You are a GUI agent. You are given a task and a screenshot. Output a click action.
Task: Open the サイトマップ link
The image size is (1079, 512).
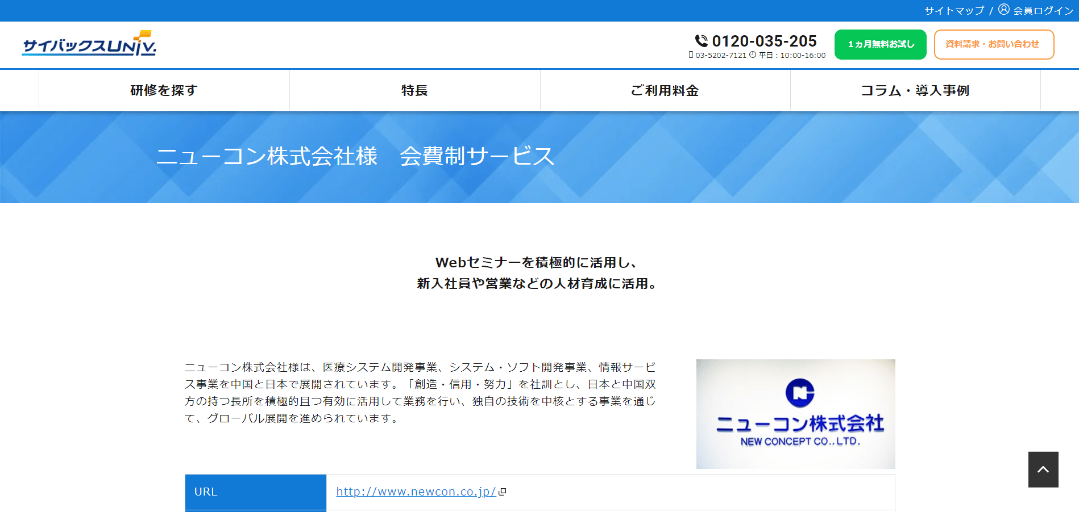pyautogui.click(x=954, y=10)
